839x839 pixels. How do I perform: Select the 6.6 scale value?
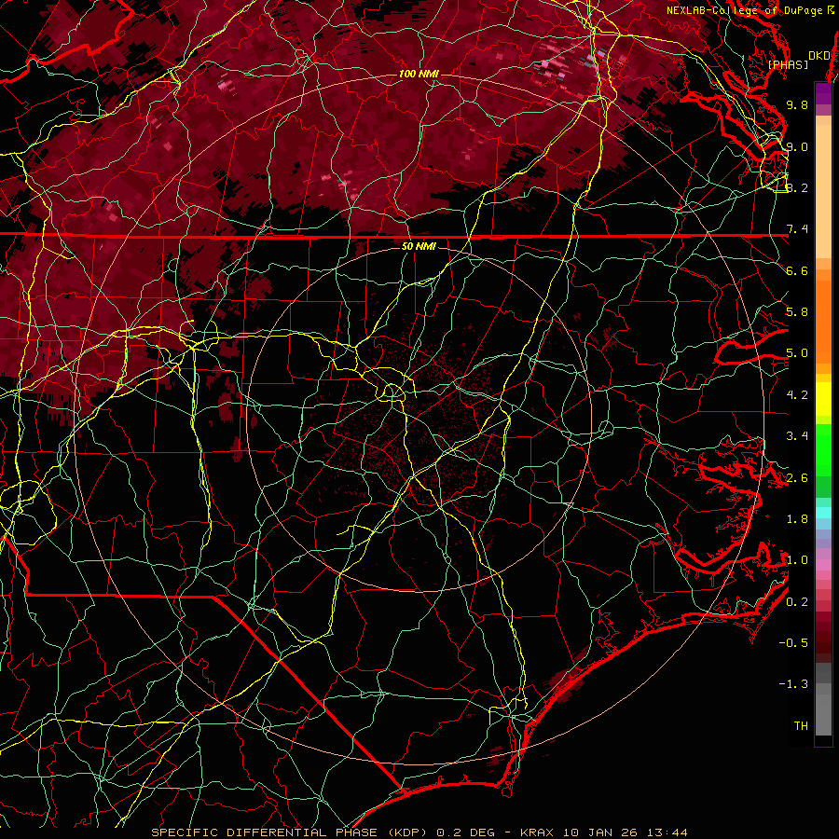[x=797, y=270]
